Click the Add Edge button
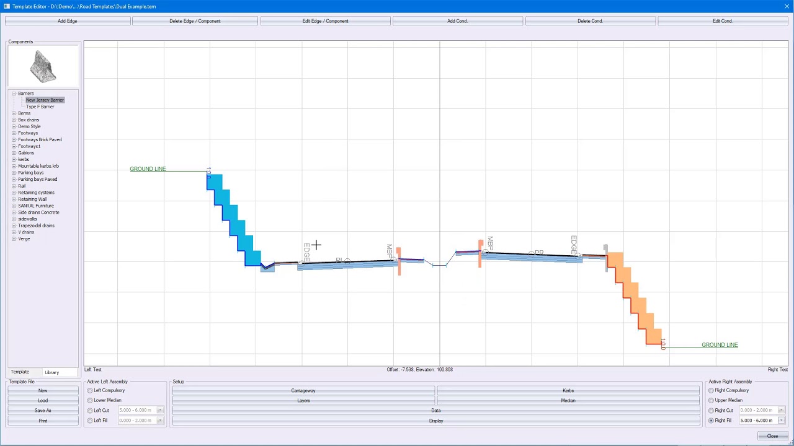The width and height of the screenshot is (794, 446). (x=68, y=21)
